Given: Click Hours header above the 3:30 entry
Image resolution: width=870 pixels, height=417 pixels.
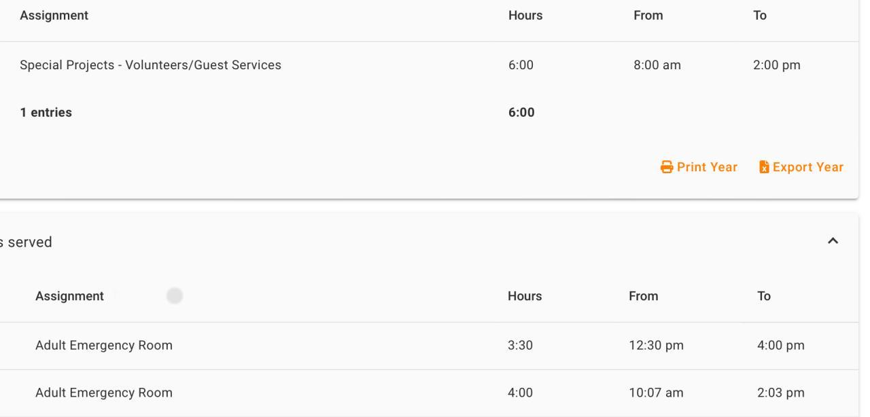Looking at the screenshot, I should point(525,296).
